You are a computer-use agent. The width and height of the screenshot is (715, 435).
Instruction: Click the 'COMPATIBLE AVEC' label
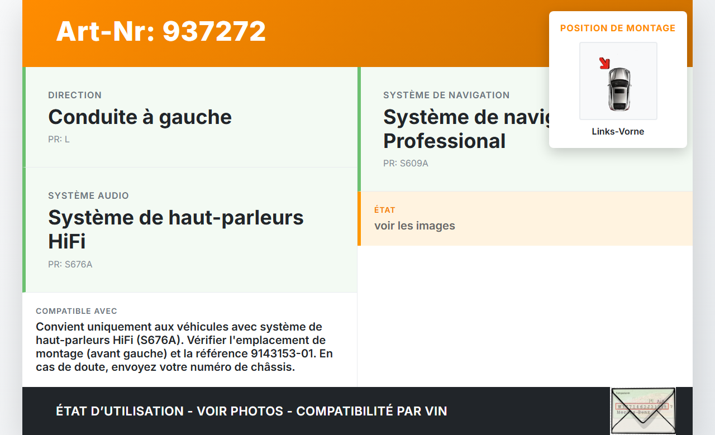pos(77,311)
